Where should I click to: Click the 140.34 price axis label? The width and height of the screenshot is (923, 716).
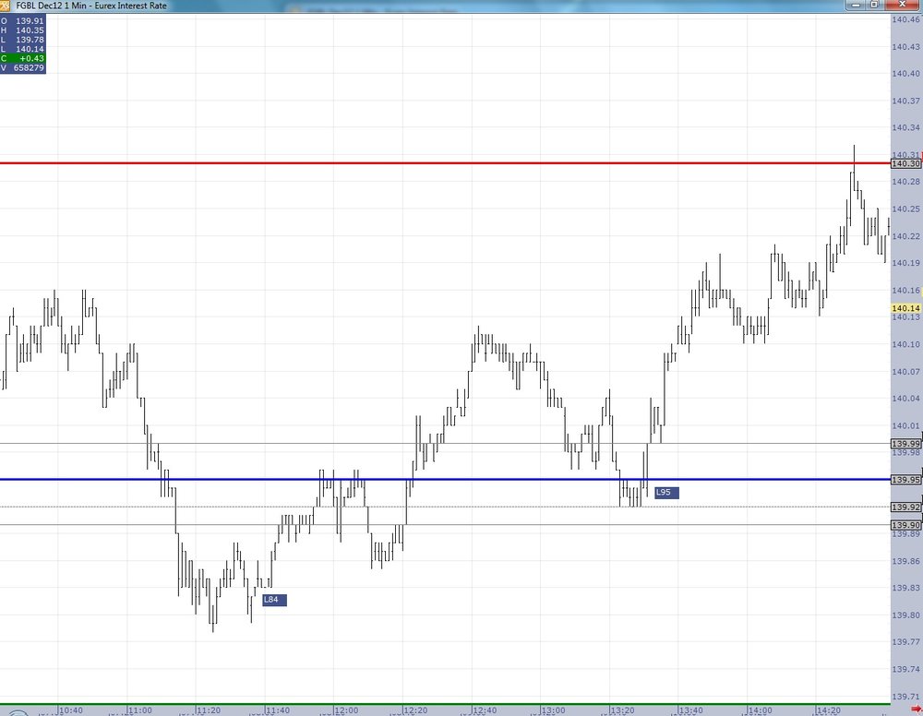coord(906,127)
